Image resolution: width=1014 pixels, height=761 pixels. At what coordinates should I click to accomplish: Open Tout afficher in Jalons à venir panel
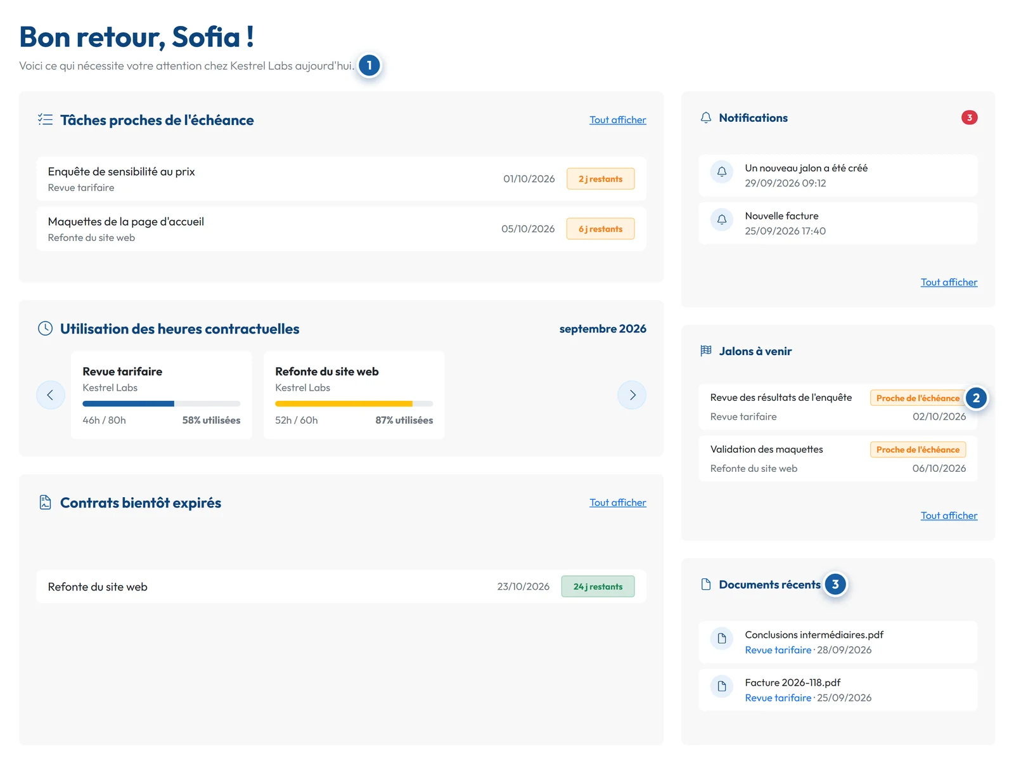[x=949, y=516]
